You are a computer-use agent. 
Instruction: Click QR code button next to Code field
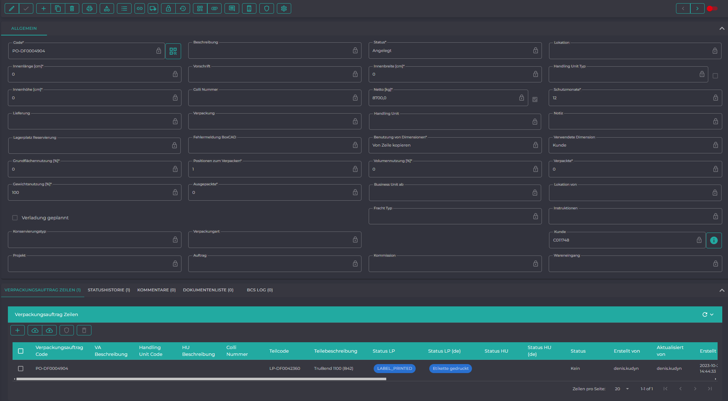(x=173, y=51)
